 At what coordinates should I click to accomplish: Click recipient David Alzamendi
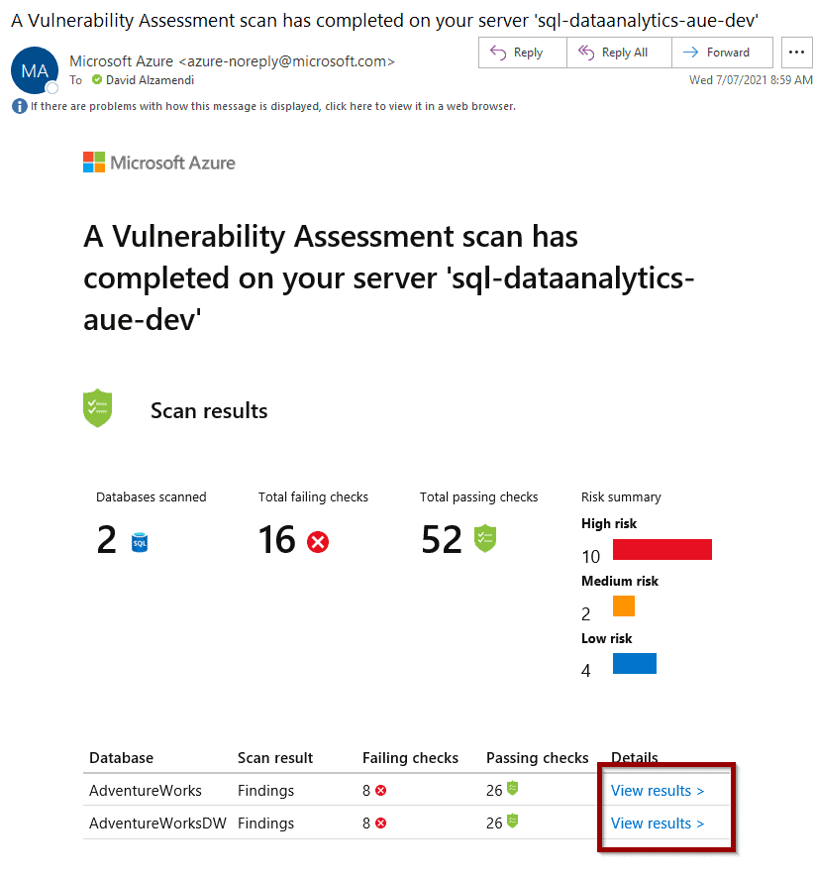(x=150, y=80)
